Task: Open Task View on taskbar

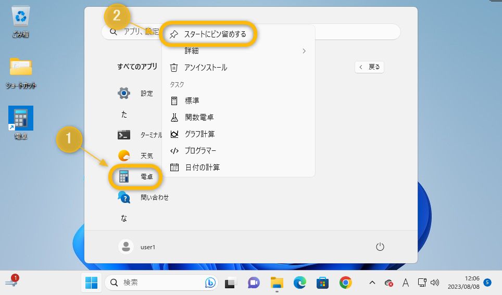Action: [x=231, y=283]
